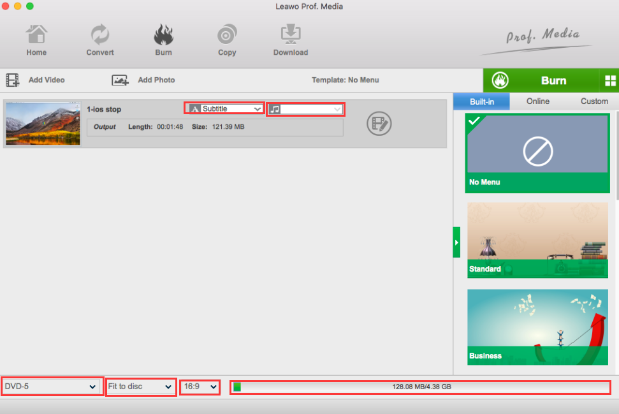Collapse the menu template panel with green arrow
Viewport: 619px width, 414px height.
click(456, 242)
